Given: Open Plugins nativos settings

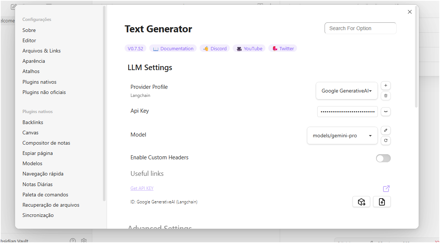Looking at the screenshot, I should (x=39, y=82).
